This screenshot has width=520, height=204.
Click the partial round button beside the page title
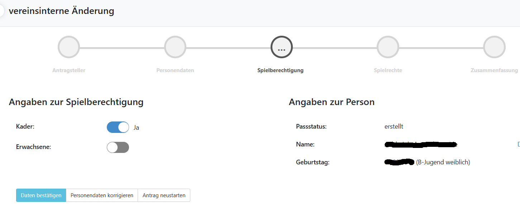2,11
